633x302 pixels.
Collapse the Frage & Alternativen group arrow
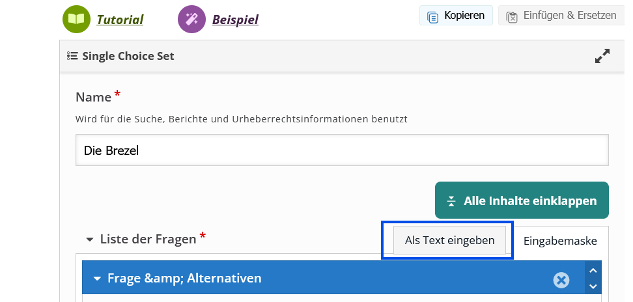(x=97, y=279)
